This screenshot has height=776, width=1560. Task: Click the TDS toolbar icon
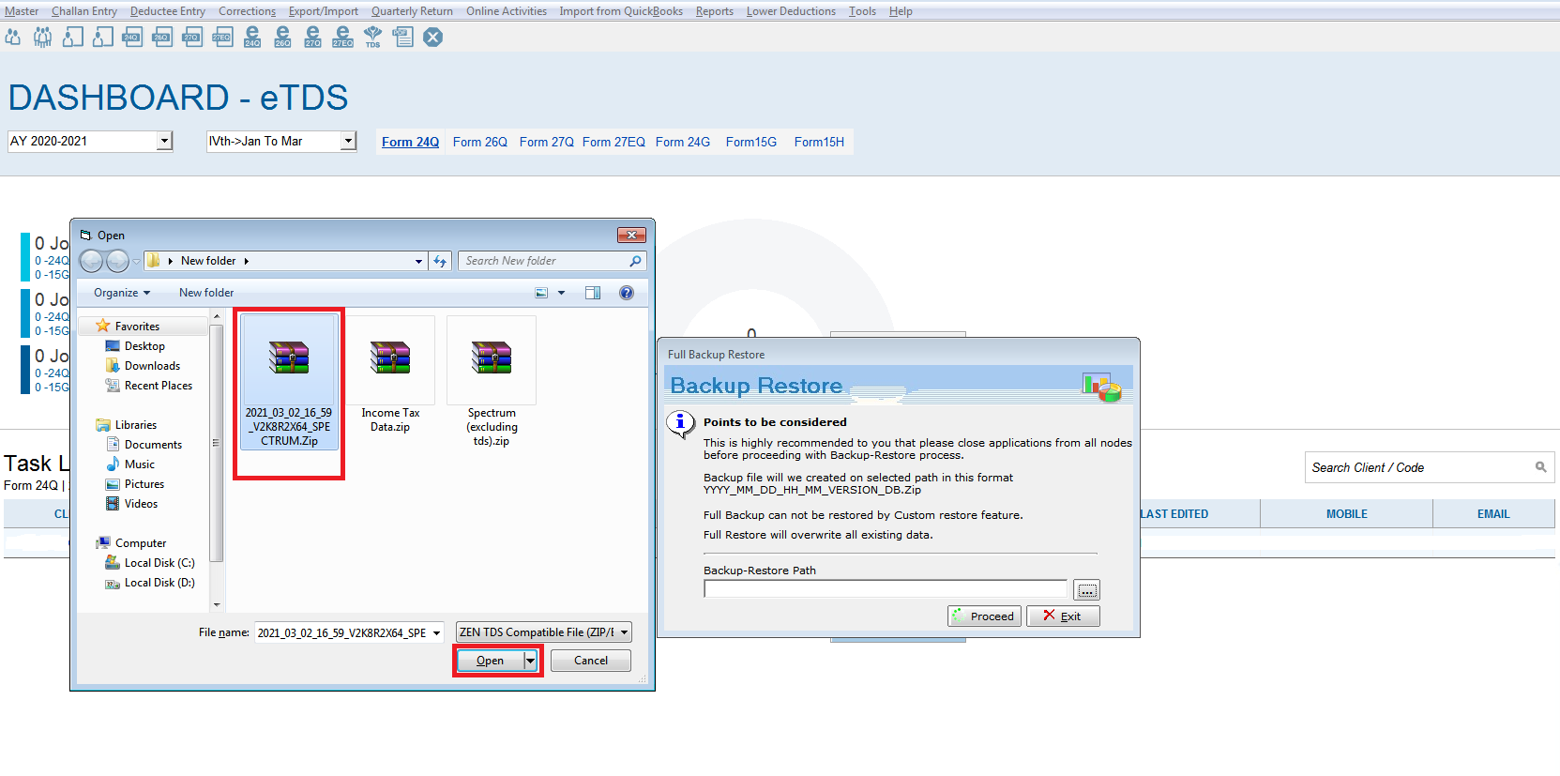tap(372, 38)
